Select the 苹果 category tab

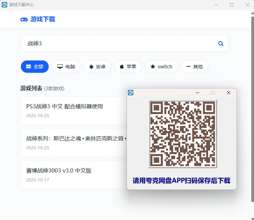click(128, 67)
